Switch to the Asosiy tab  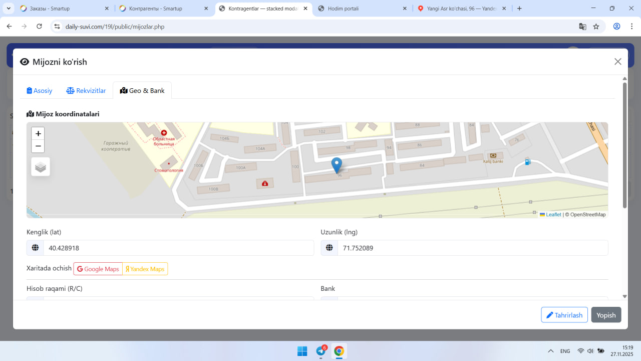[40, 91]
